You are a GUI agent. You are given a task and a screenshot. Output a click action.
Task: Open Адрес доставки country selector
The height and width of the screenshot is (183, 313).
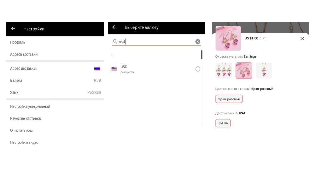pos(55,69)
